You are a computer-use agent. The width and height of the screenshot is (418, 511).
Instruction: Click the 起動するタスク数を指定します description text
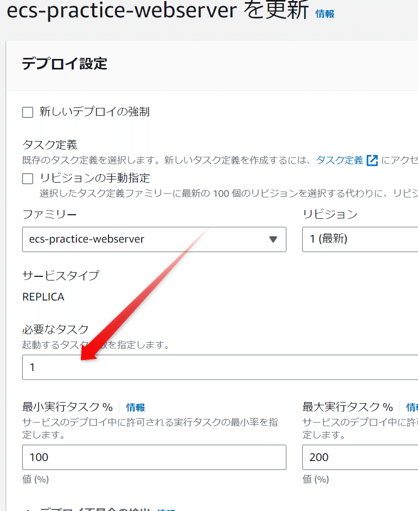click(x=96, y=345)
